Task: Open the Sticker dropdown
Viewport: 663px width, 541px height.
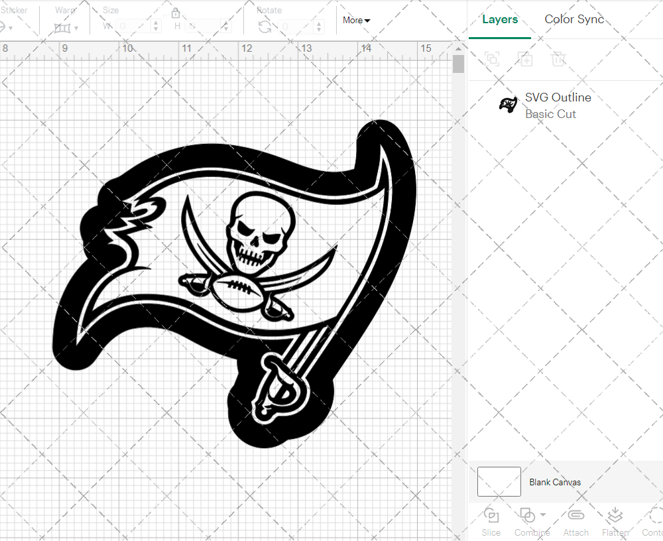Action: coord(11,29)
